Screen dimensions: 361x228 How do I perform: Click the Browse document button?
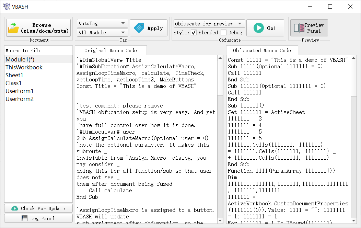(38, 28)
